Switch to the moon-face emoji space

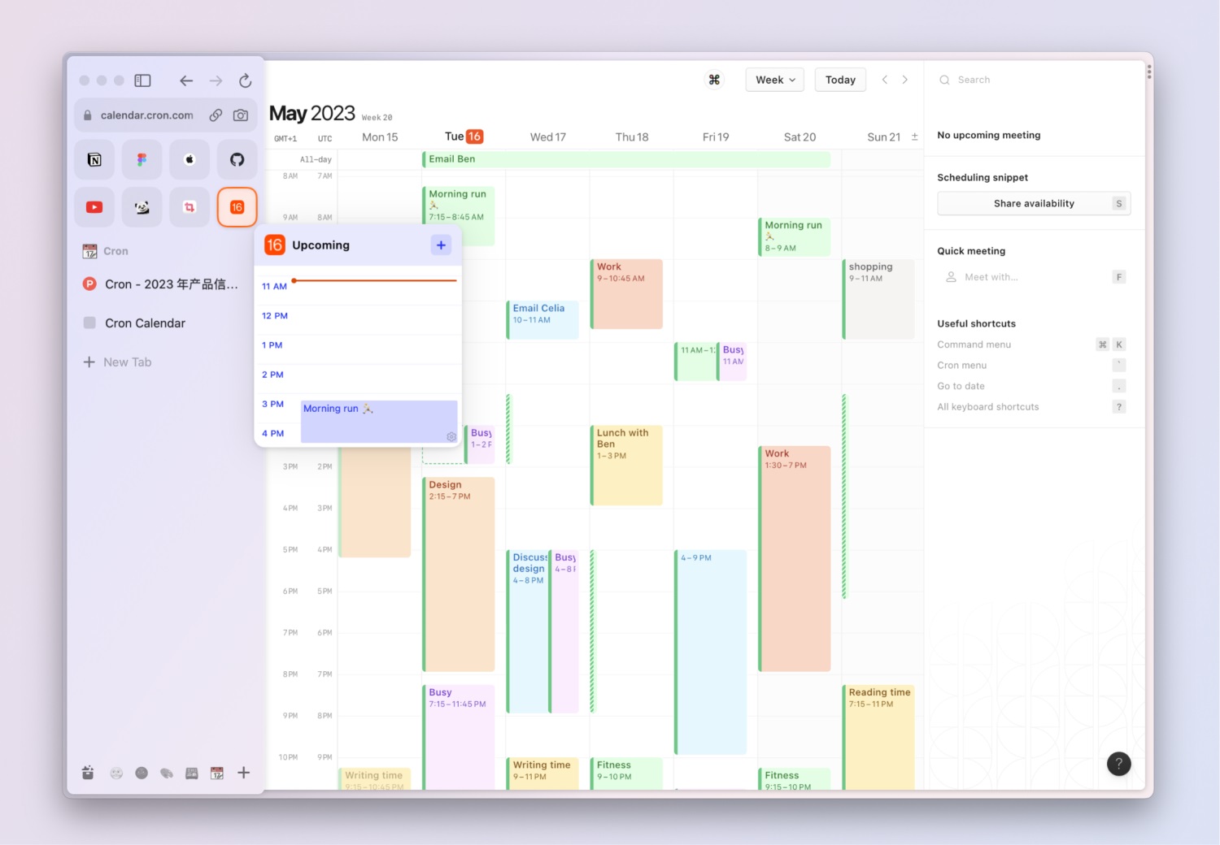tap(116, 773)
